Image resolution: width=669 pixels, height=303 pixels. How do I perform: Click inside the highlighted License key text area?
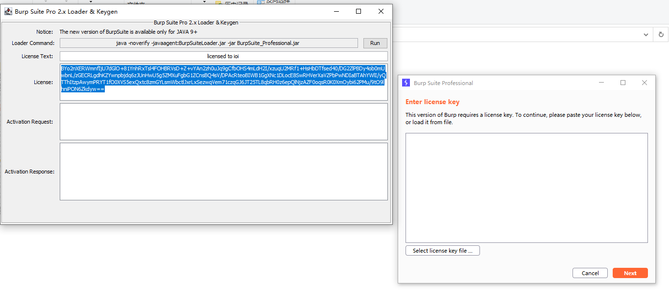tap(223, 82)
